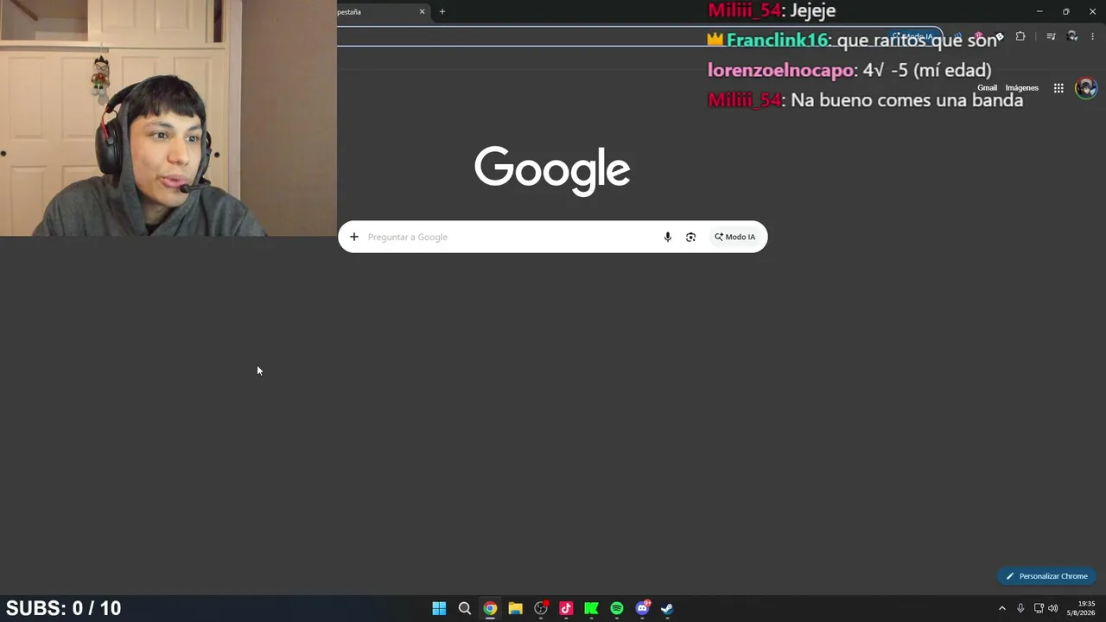
Task: Open the Kick app from the taskbar
Action: pos(591,608)
